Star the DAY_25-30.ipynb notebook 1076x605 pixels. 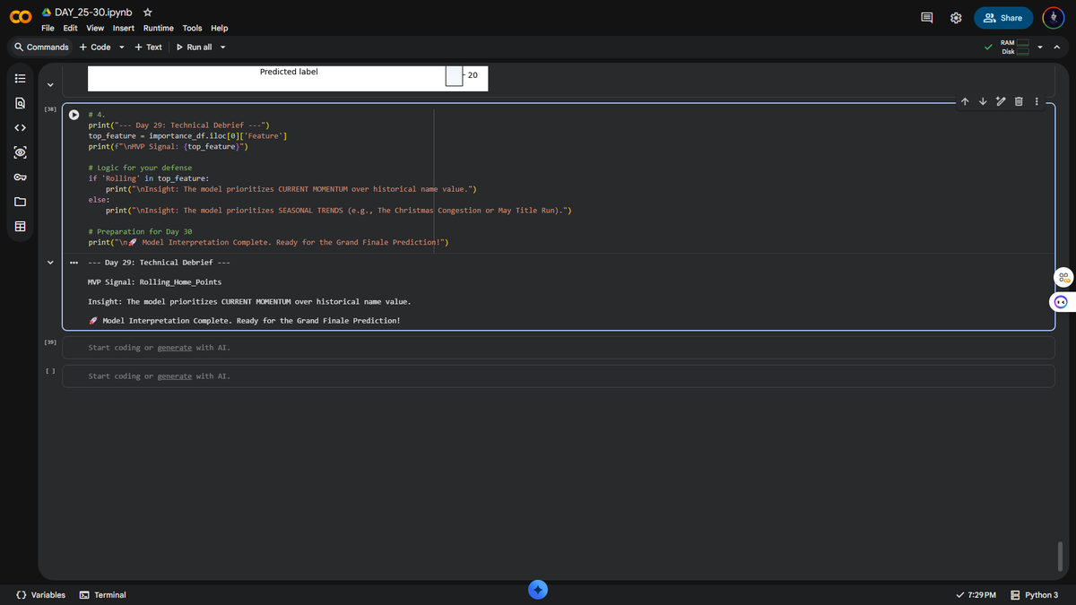point(147,13)
